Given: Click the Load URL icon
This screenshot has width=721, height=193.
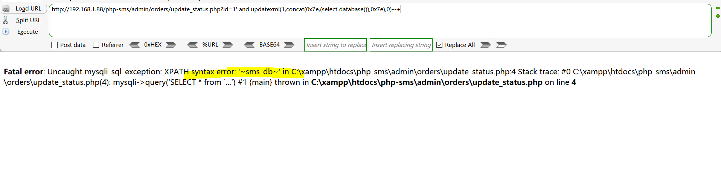Looking at the screenshot, I should 6,9.
